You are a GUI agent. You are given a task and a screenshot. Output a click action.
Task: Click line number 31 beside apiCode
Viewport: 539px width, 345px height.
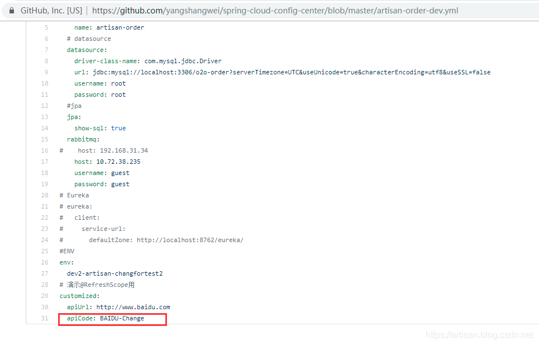[45, 318]
